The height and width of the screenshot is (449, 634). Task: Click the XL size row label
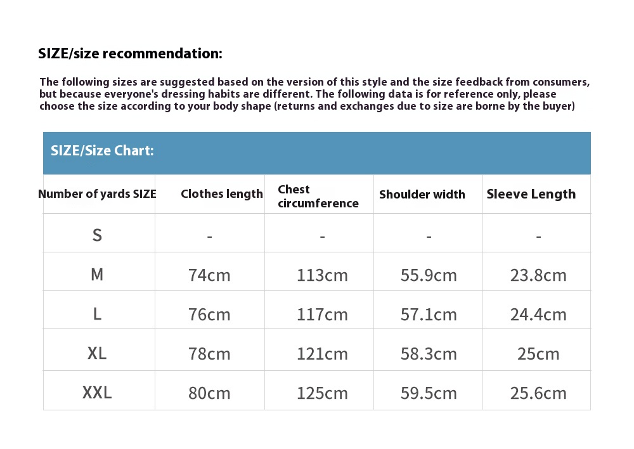pos(97,353)
